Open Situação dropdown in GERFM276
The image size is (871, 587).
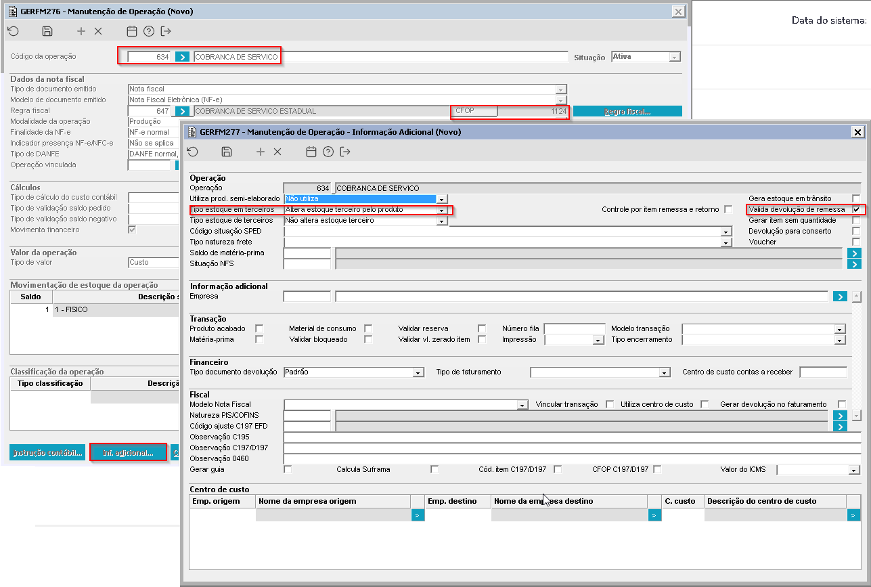[674, 57]
